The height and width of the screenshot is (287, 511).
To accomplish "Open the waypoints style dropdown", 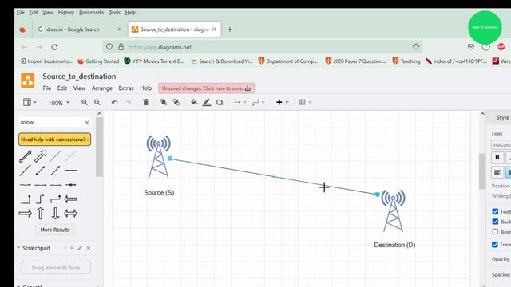I will tap(259, 103).
